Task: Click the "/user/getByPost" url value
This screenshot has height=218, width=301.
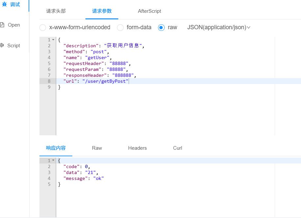Action: click(x=105, y=81)
